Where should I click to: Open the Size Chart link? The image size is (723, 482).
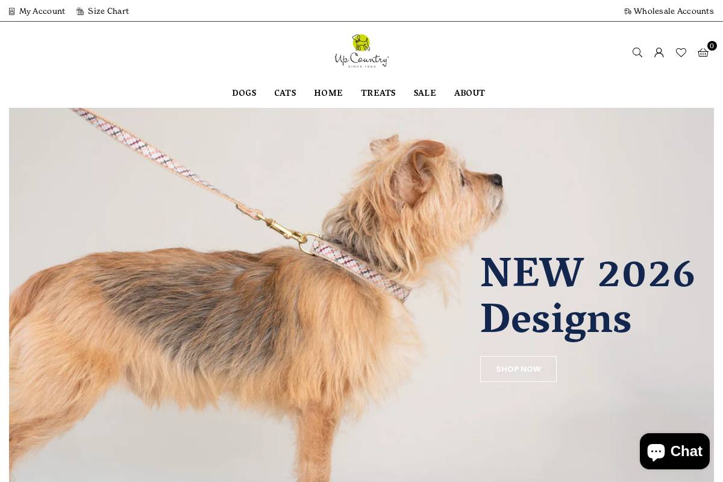click(x=108, y=11)
